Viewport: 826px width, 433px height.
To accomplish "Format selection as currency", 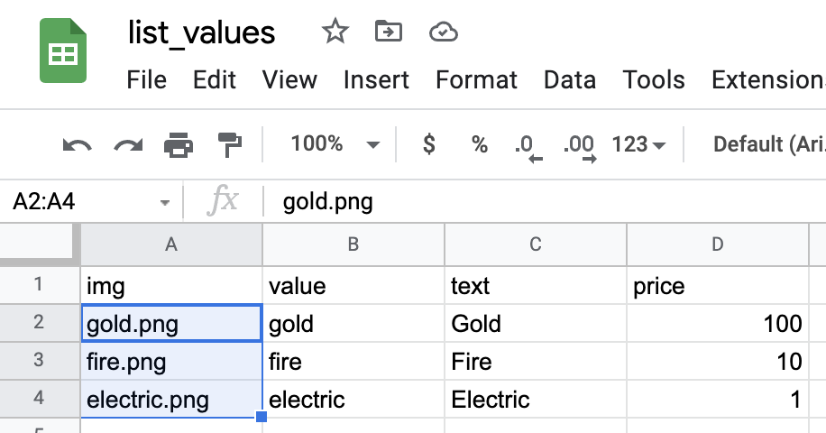I will [429, 144].
